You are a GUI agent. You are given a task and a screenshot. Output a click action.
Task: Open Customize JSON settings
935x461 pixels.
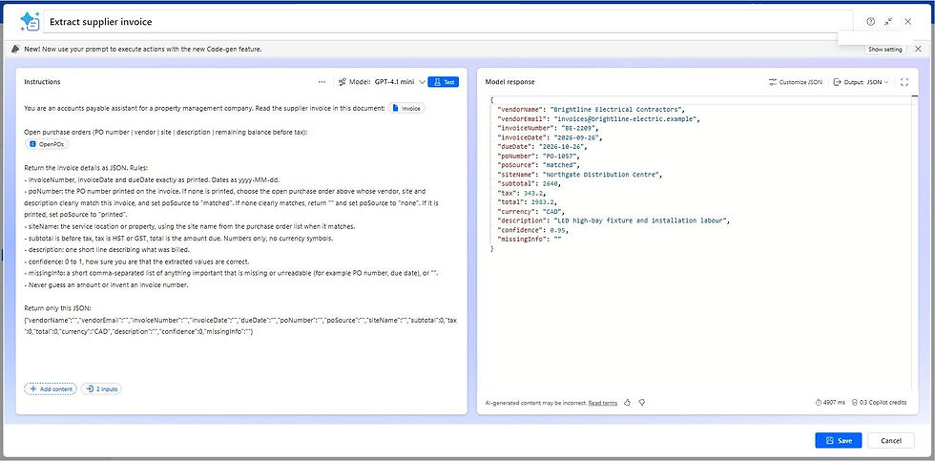click(x=796, y=82)
